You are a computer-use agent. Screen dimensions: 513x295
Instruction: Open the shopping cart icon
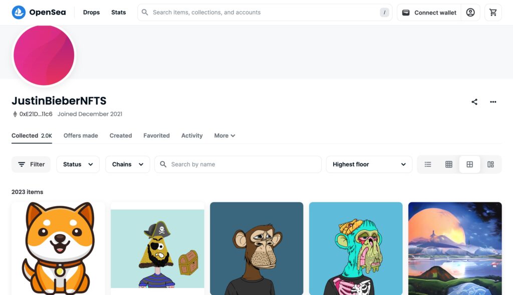coord(493,12)
